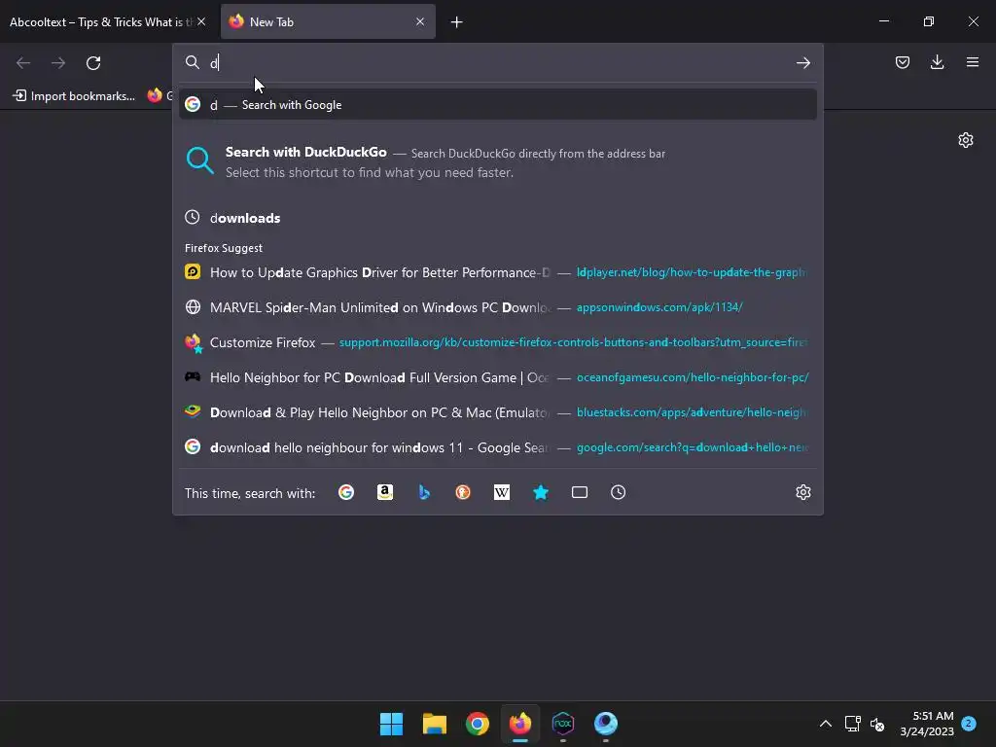Open the Save to Pocket button
This screenshot has width=996, height=747.
[902, 62]
